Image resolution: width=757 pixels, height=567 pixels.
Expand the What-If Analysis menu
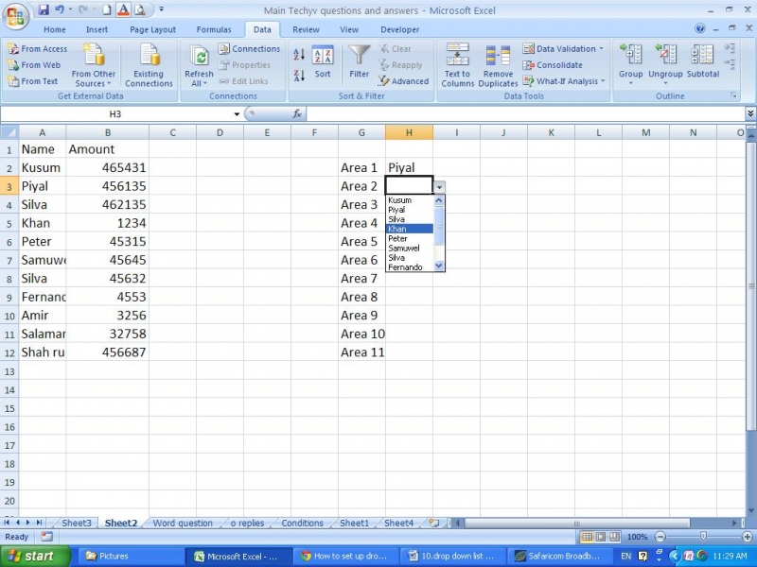pos(566,81)
